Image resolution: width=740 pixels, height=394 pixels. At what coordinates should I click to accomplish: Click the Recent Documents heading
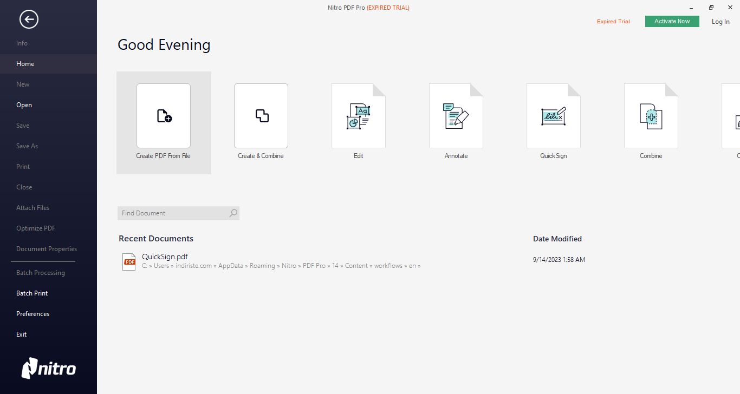click(156, 239)
